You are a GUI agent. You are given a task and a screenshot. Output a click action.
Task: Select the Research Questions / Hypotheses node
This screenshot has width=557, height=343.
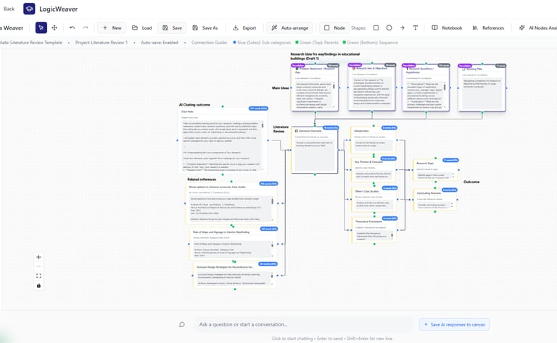pos(426,88)
